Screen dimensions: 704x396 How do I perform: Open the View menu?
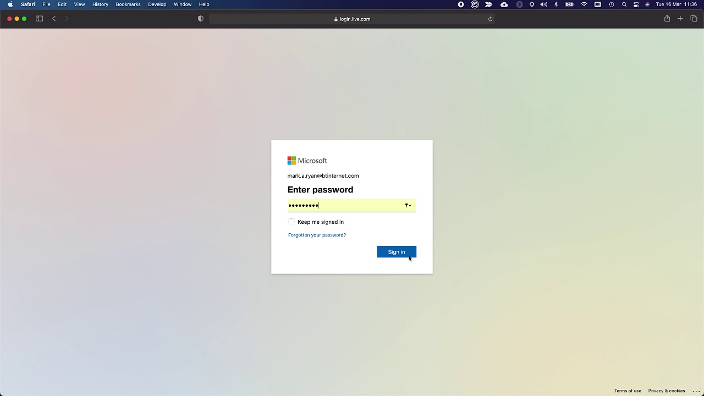pyautogui.click(x=80, y=4)
